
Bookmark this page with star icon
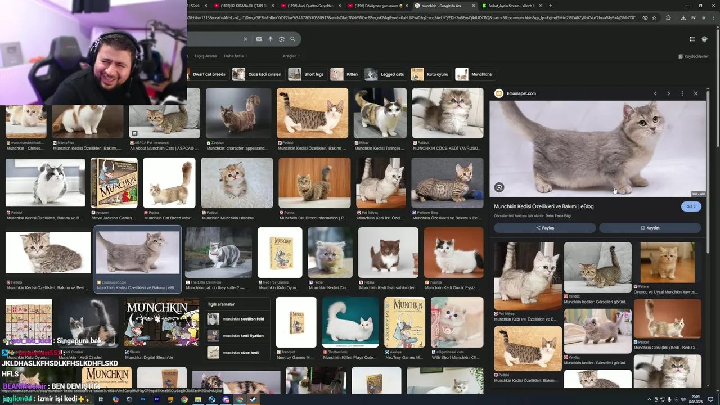click(654, 17)
